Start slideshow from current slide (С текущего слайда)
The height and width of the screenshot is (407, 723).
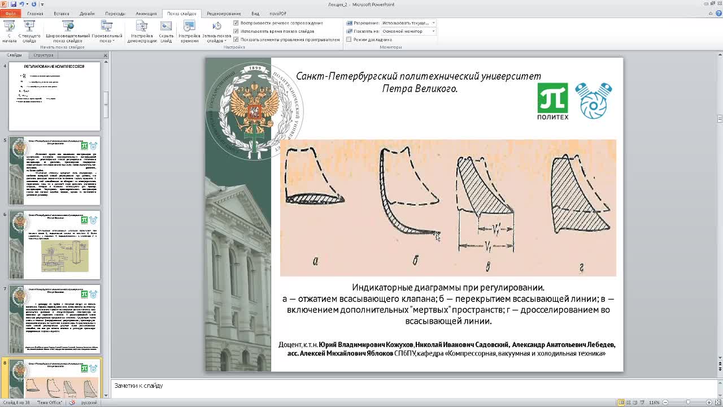click(x=29, y=32)
